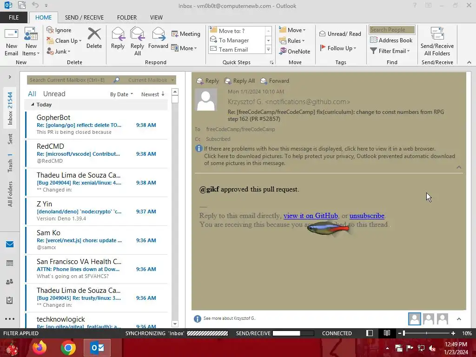Click the infobar to download pictures
Image resolution: width=476 pixels, height=357 pixels.
[x=330, y=160]
